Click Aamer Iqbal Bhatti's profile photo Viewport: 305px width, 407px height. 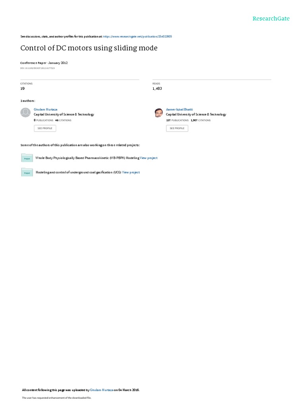coord(158,112)
